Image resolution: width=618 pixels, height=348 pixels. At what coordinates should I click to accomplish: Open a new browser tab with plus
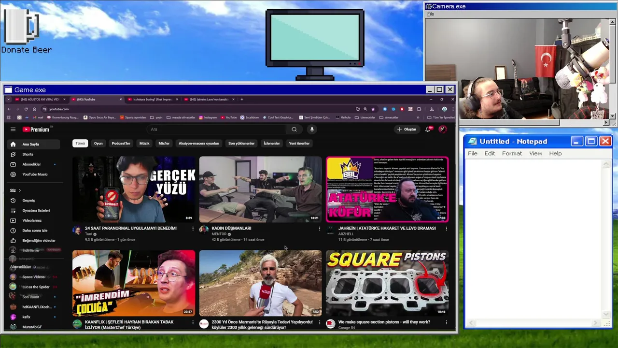click(242, 99)
